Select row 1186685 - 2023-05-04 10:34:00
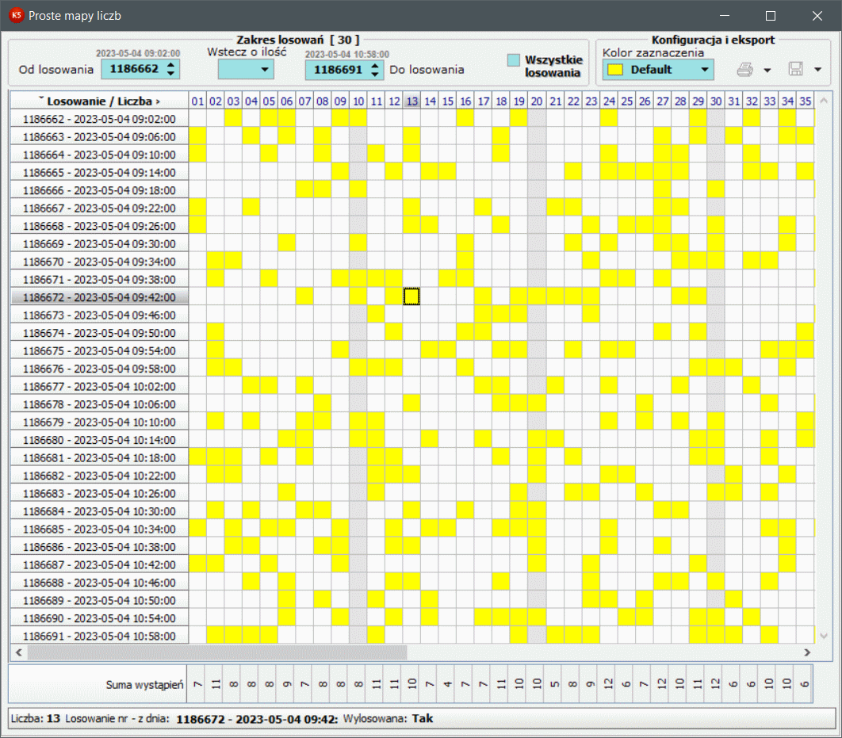 click(x=99, y=529)
